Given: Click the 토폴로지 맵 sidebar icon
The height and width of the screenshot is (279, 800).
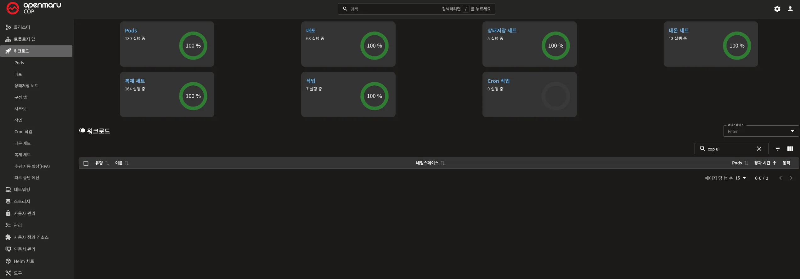Looking at the screenshot, I should click(x=8, y=39).
